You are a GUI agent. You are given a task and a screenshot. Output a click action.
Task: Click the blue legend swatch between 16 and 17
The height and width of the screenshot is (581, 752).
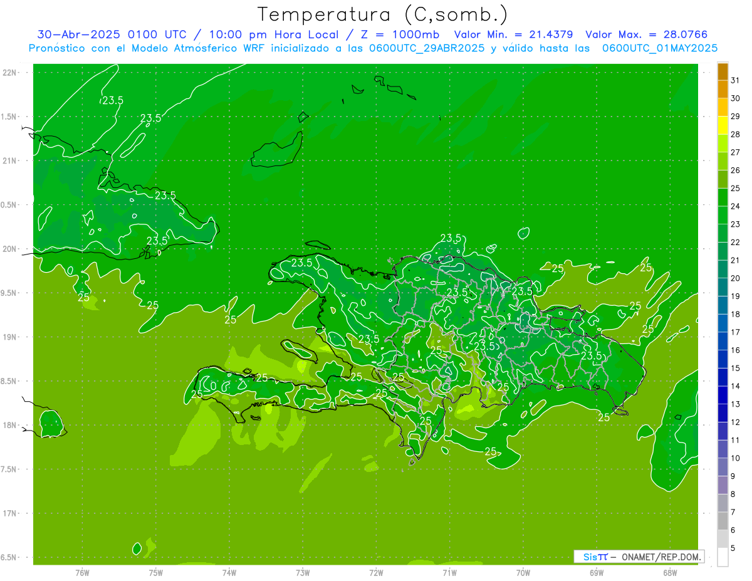click(723, 341)
